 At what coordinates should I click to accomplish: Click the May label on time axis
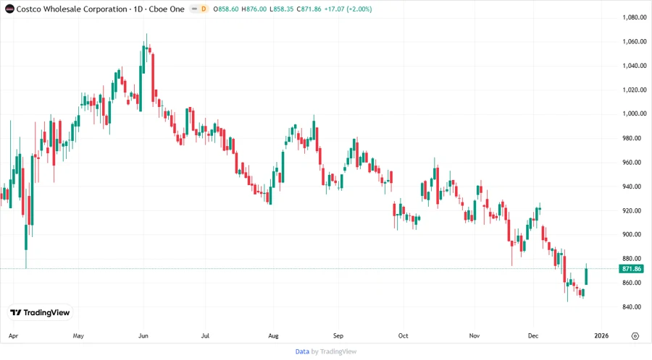78,336
